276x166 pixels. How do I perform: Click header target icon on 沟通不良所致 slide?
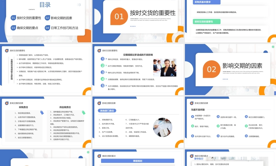[x=192, y=103]
